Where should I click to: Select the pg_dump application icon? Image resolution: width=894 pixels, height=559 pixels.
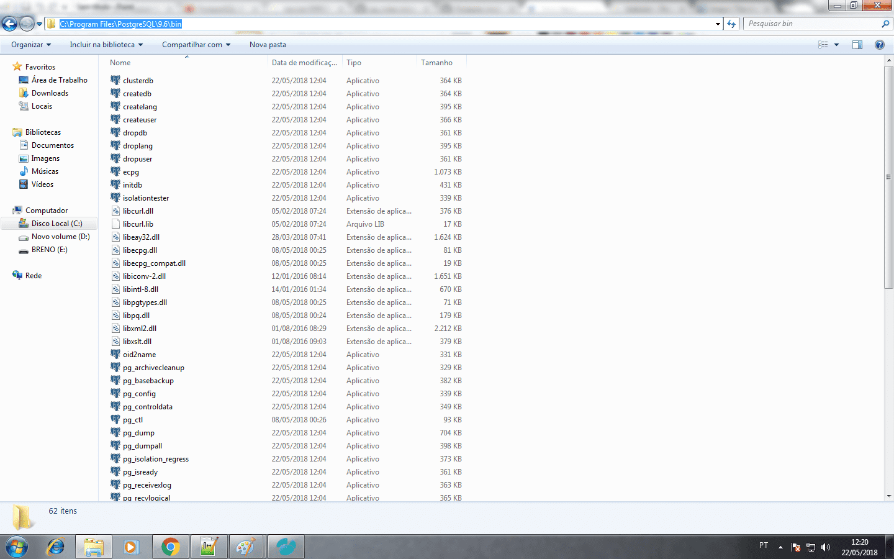(115, 432)
